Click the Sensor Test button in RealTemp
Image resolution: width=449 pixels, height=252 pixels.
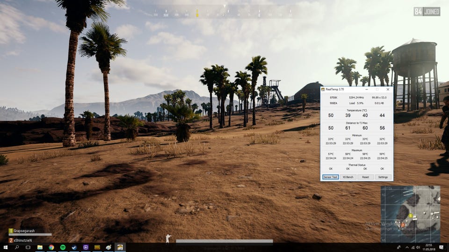click(x=330, y=177)
